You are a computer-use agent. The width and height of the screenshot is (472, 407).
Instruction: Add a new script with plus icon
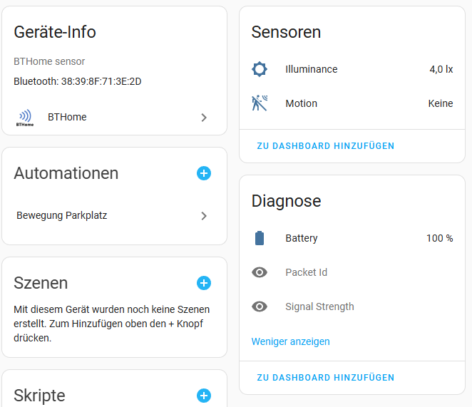[x=204, y=396]
